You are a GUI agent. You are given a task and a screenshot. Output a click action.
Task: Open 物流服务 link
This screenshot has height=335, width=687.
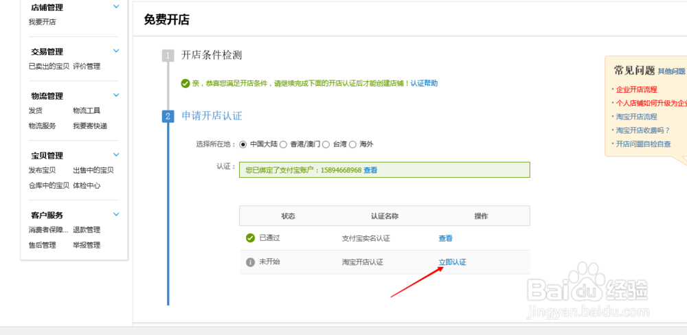coord(43,126)
